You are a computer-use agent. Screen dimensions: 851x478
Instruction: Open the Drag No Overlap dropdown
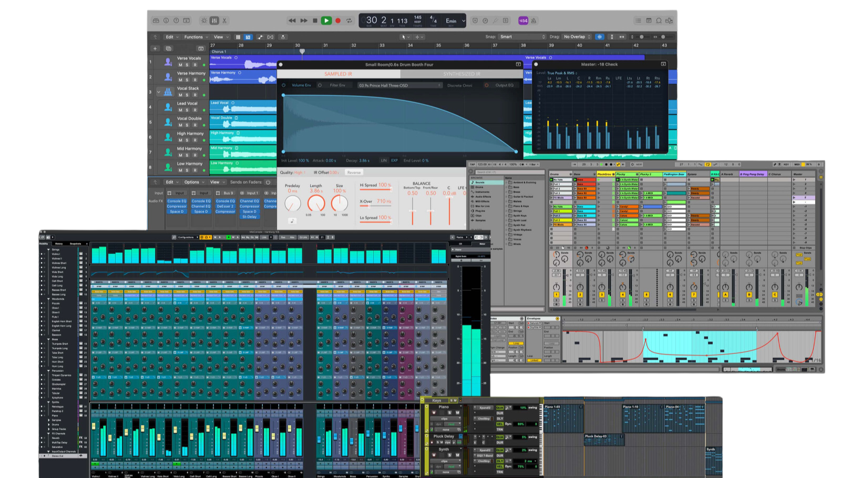point(577,37)
